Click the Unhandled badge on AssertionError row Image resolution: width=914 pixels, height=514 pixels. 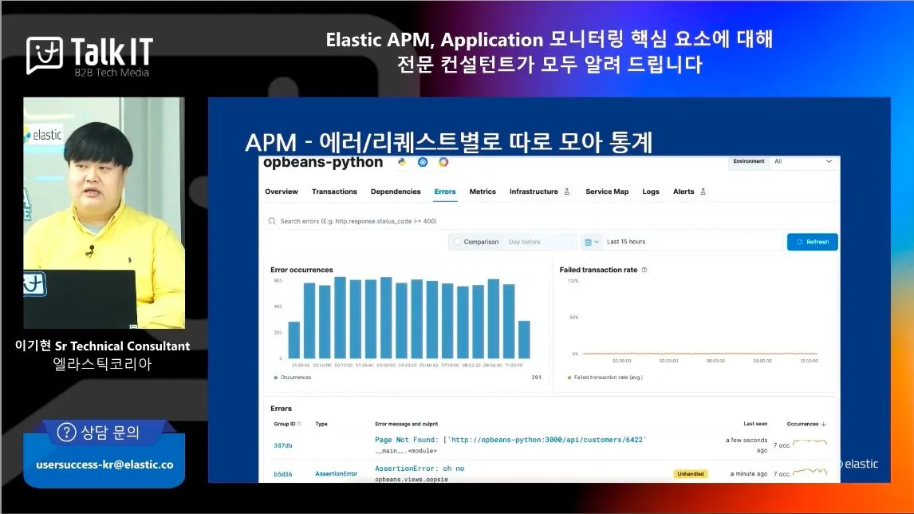tap(690, 474)
